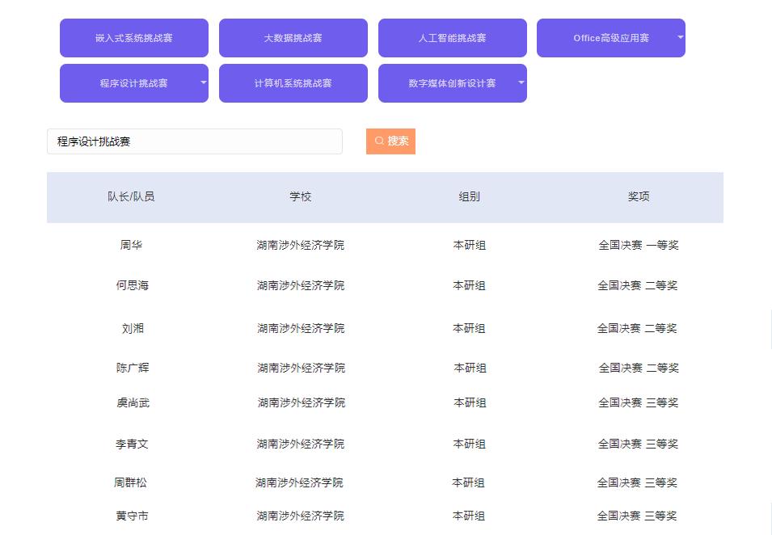Viewport: 772px width, 535px height.
Task: Click the award cell in 周群松's row
Action: [x=637, y=482]
